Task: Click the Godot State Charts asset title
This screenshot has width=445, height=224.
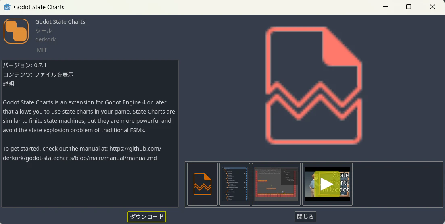Action: tap(60, 22)
